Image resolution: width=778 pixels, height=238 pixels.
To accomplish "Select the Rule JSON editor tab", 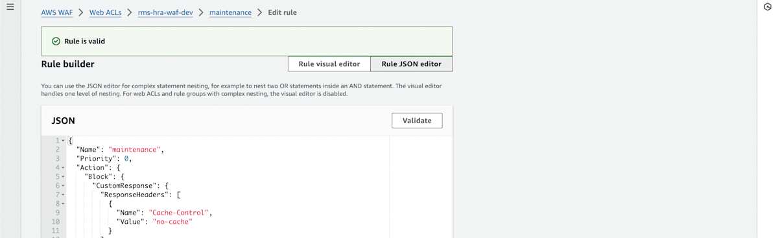I will (411, 64).
